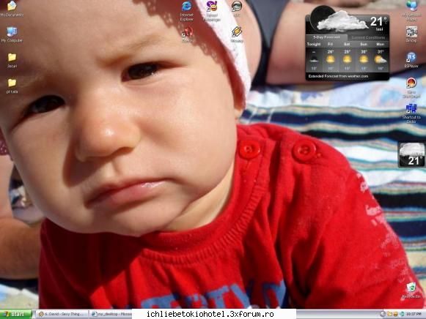The height and width of the screenshot is (319, 426).
Task: Click the Mon partly cloudy forecast icon
Action: point(380,59)
